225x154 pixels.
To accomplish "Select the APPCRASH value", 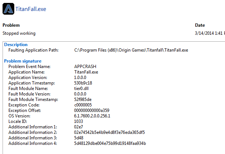I will [85, 67].
